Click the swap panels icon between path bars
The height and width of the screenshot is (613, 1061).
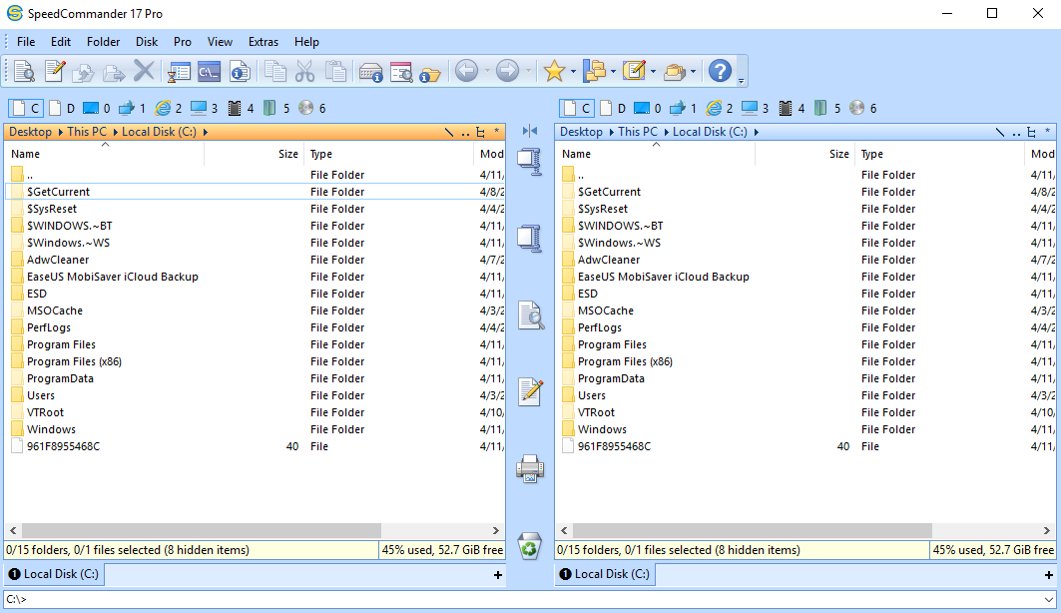(x=530, y=131)
